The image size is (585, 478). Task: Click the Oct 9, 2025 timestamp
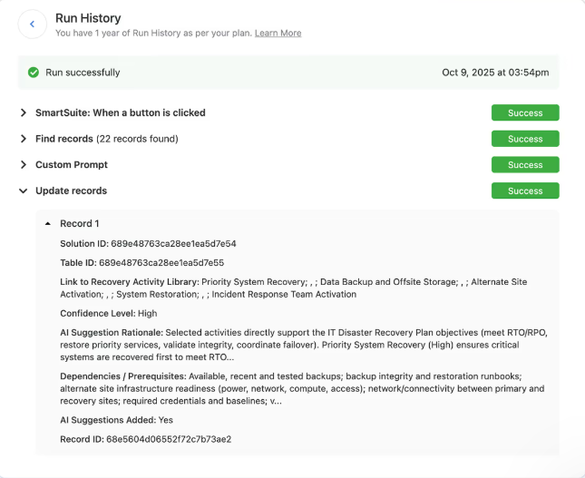tap(495, 73)
